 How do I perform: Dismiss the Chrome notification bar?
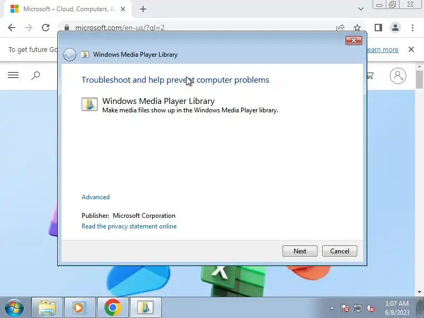pyautogui.click(x=411, y=49)
